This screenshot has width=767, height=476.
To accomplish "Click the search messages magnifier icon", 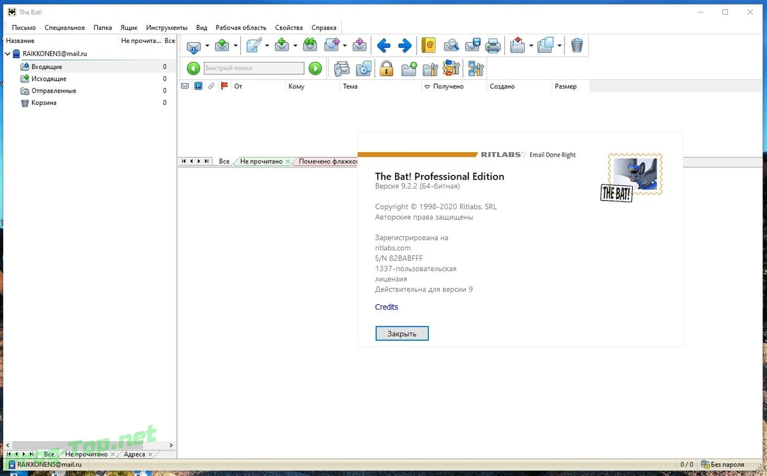I will (451, 45).
